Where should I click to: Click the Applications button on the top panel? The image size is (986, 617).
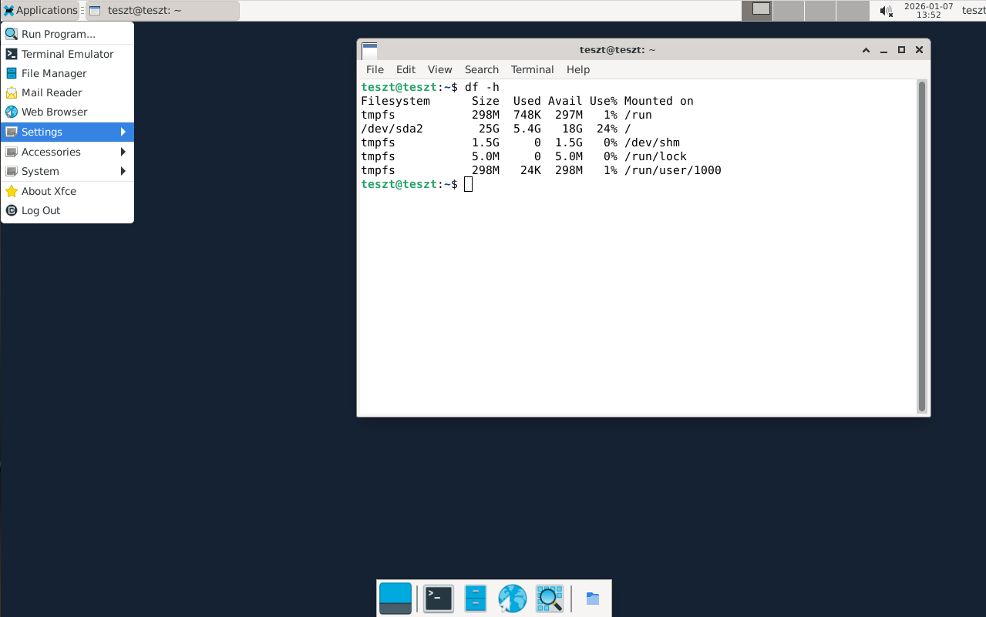[42, 10]
